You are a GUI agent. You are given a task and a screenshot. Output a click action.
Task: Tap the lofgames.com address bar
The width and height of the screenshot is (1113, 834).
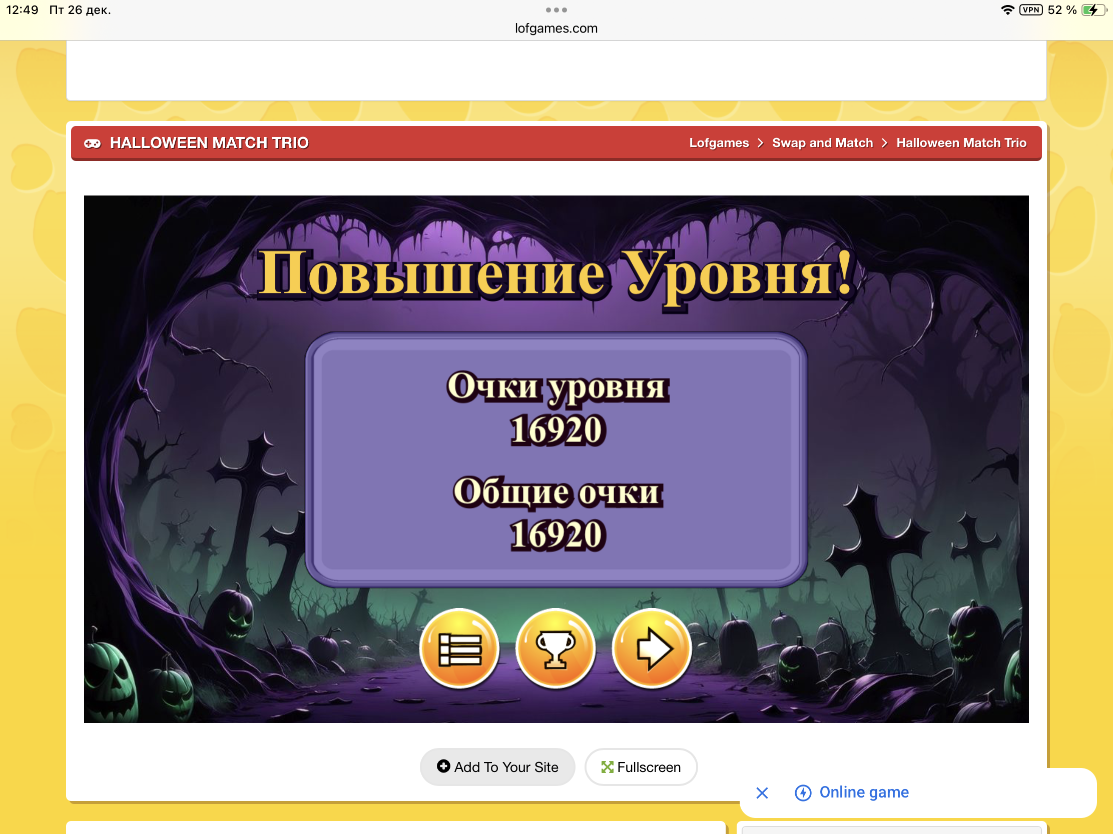point(556,28)
